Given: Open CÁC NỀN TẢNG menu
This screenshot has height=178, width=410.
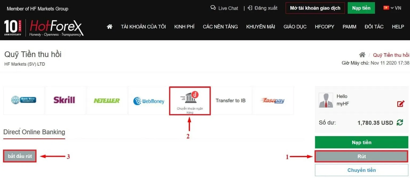Looking at the screenshot, I should pyautogui.click(x=220, y=27).
